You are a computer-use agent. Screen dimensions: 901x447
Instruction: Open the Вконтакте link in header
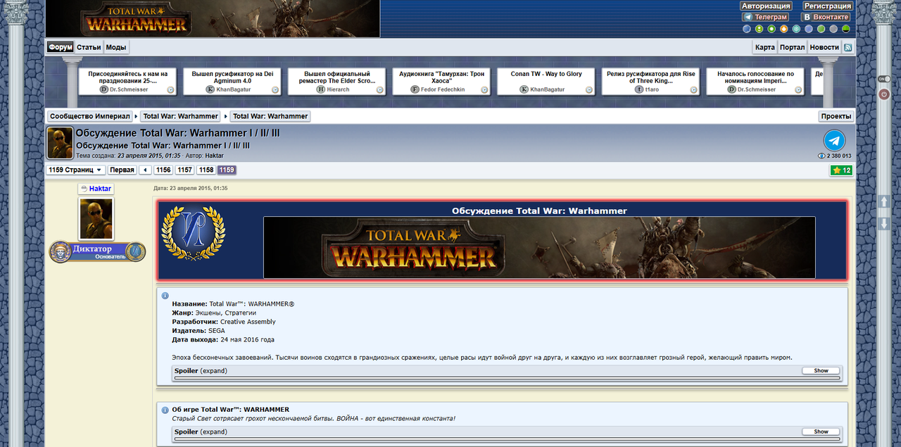[826, 17]
